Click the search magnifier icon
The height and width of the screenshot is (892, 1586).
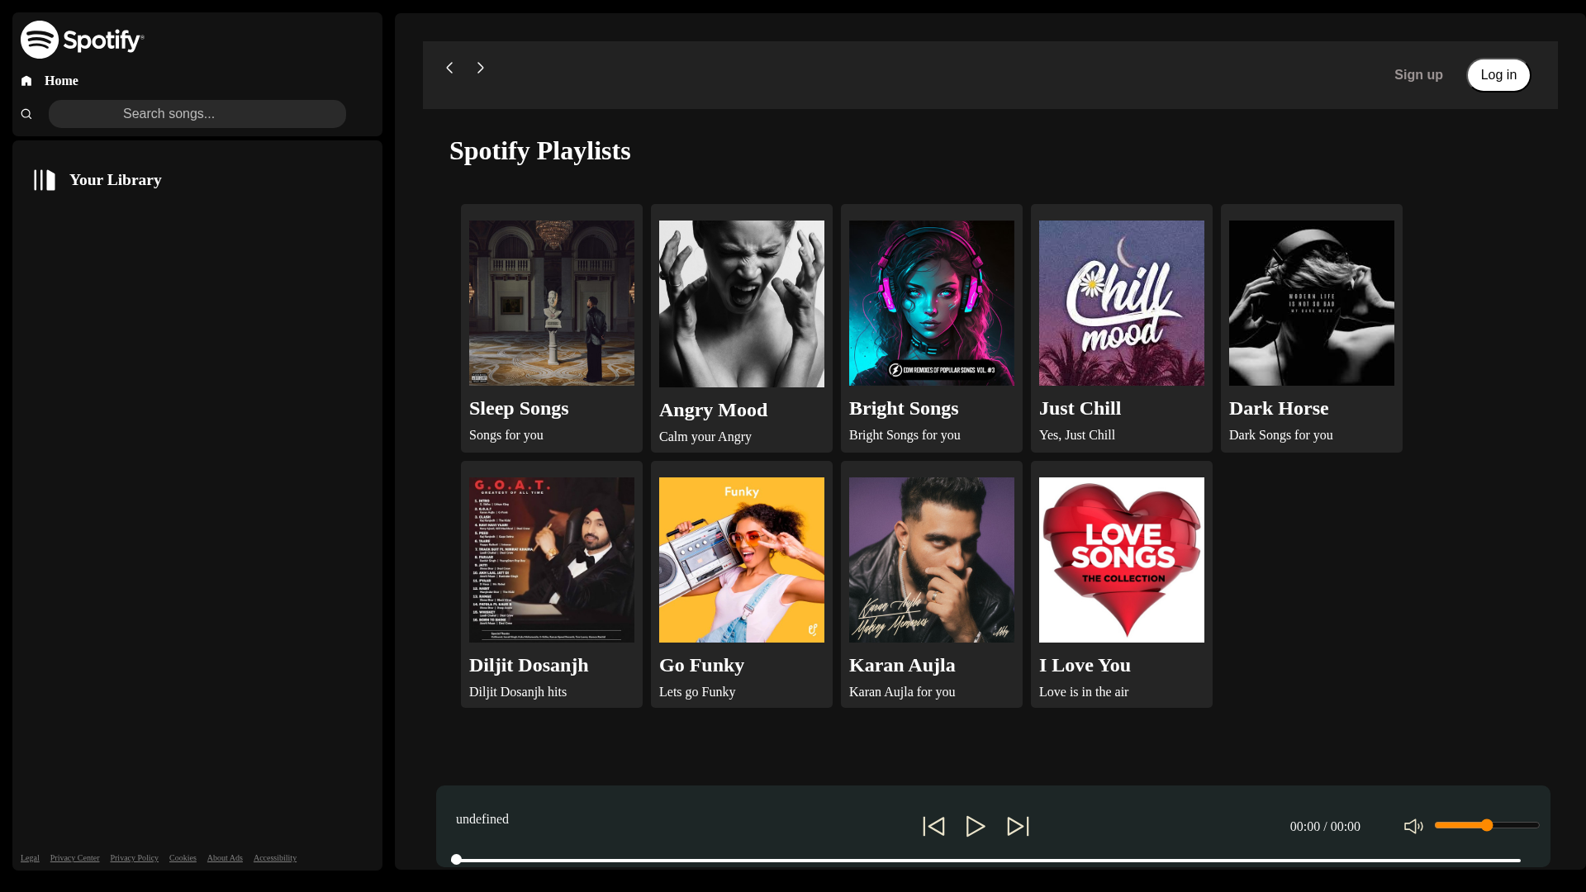[x=26, y=114]
